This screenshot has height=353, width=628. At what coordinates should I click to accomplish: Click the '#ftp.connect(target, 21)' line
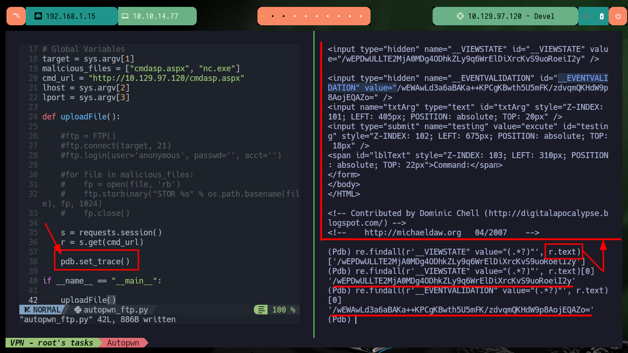(x=115, y=146)
